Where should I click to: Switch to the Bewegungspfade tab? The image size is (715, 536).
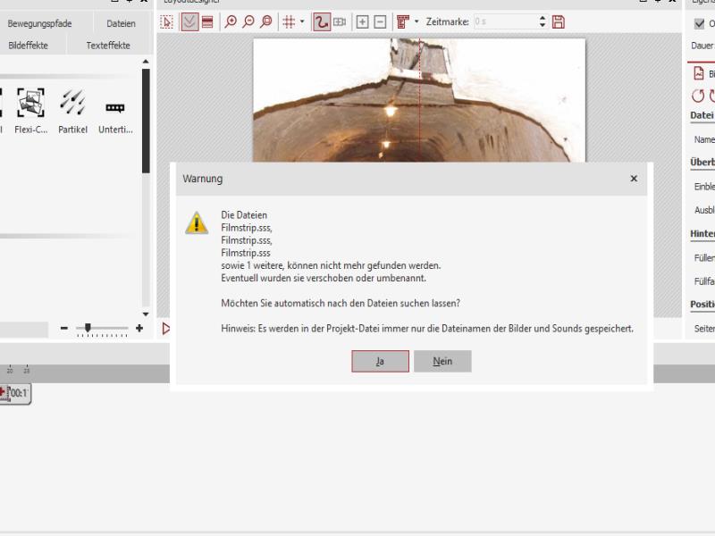(39, 23)
